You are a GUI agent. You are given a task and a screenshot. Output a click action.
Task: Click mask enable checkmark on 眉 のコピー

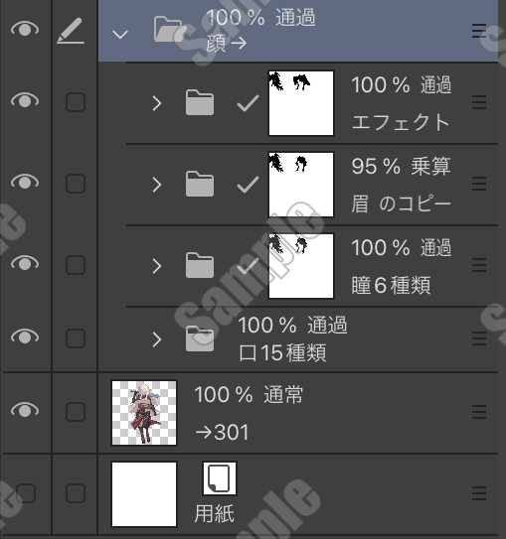tap(248, 185)
